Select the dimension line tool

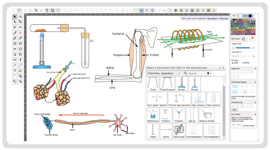[15, 60]
